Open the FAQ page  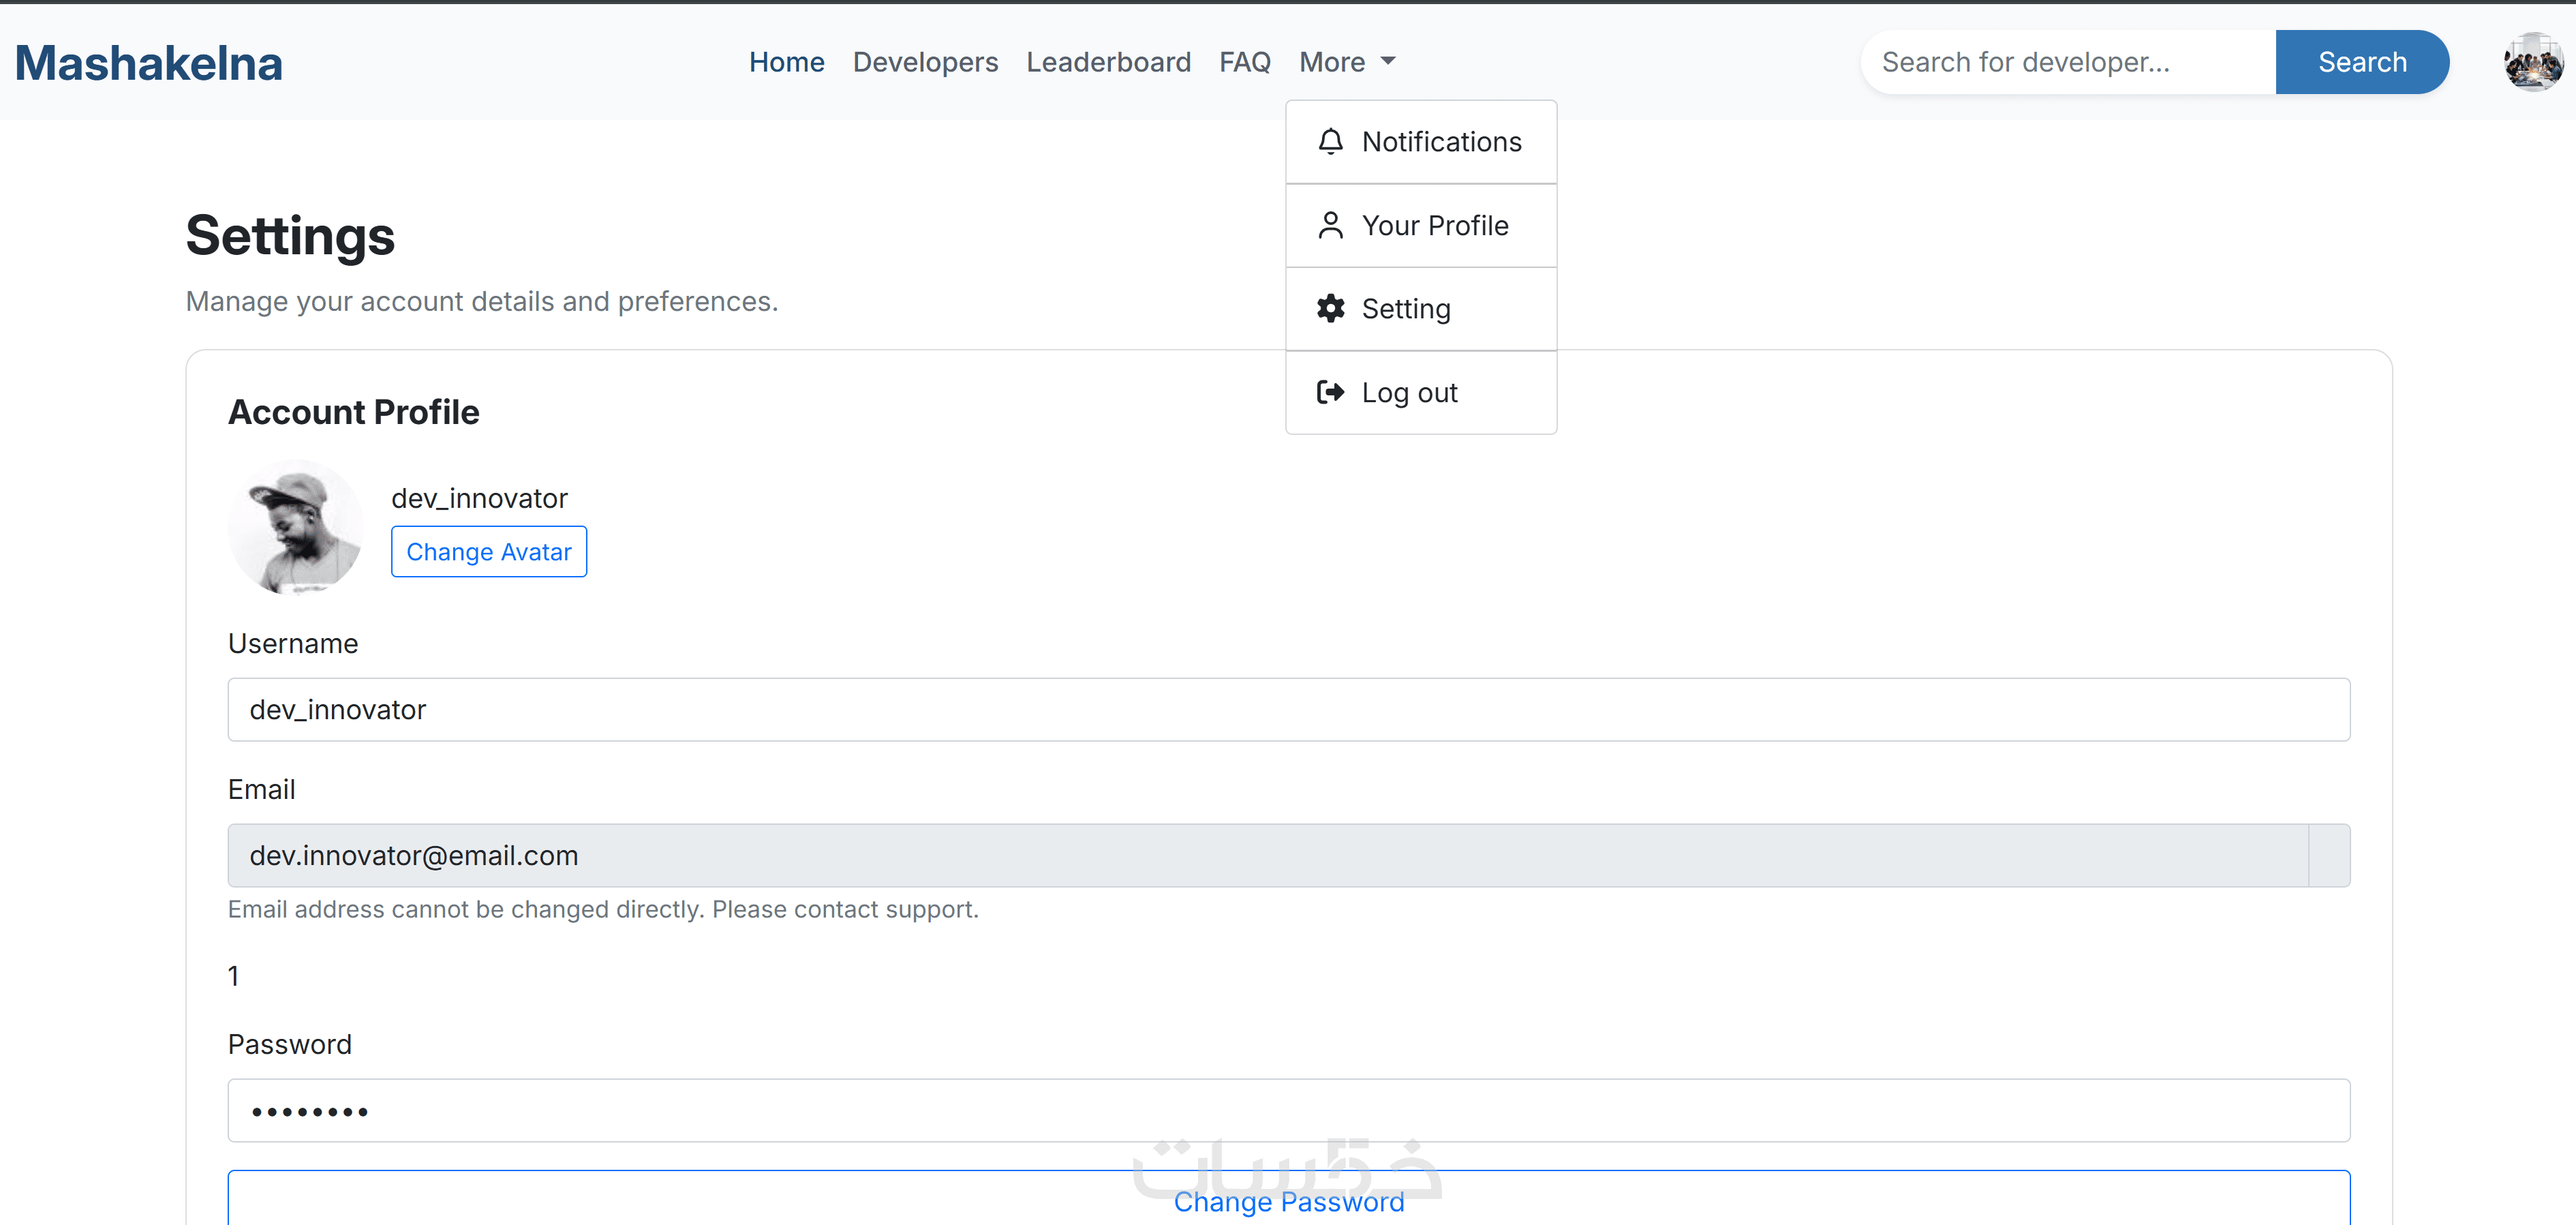click(1245, 62)
